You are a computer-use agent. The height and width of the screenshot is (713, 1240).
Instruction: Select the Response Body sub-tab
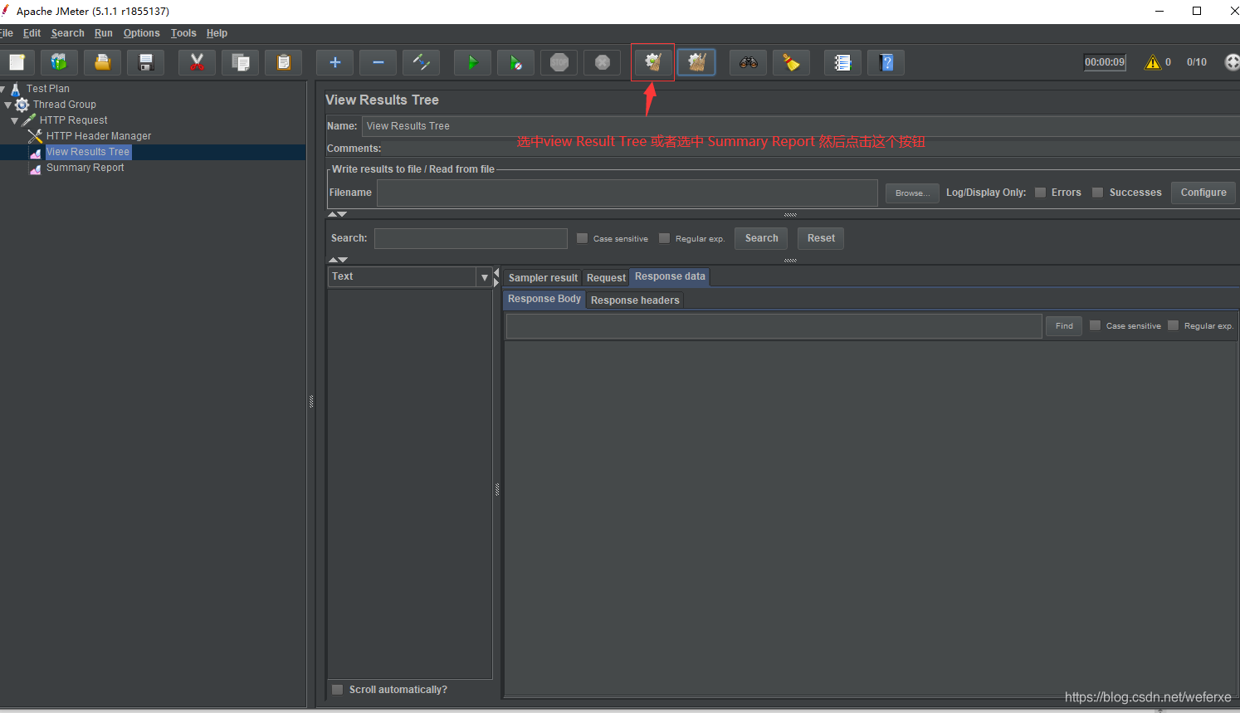pyautogui.click(x=544, y=299)
